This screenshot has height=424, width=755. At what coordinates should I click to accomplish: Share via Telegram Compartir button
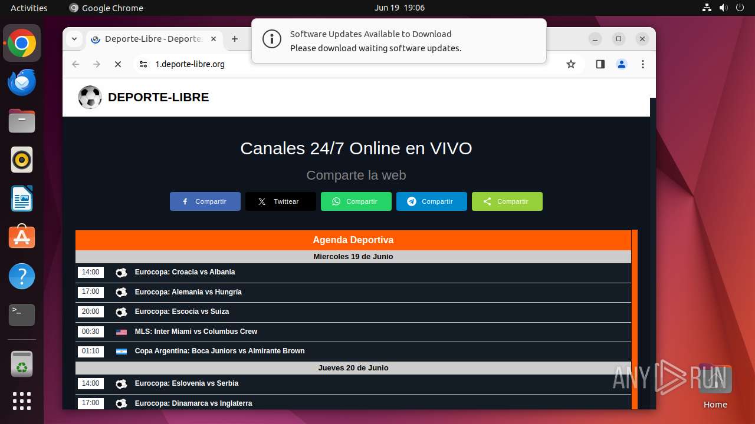point(432,201)
